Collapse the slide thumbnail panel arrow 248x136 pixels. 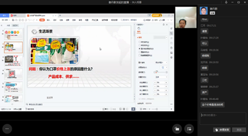click(1, 26)
